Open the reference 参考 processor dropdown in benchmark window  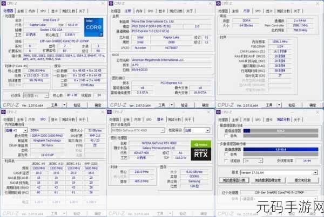coord(279,199)
